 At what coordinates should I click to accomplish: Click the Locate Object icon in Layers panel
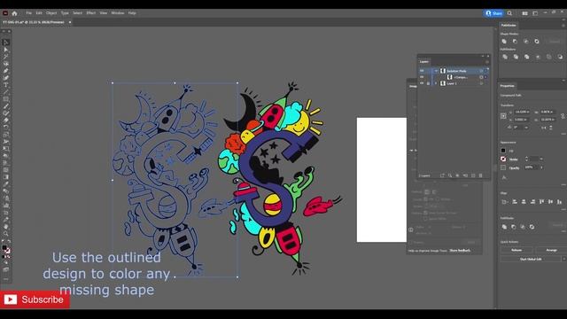pos(450,175)
